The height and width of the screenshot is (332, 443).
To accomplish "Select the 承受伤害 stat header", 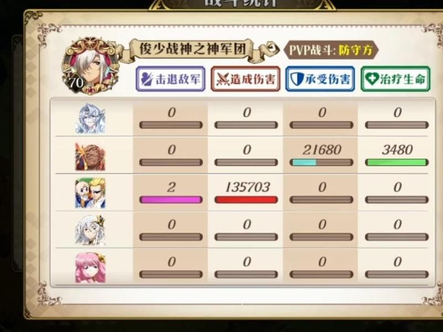I will [320, 79].
